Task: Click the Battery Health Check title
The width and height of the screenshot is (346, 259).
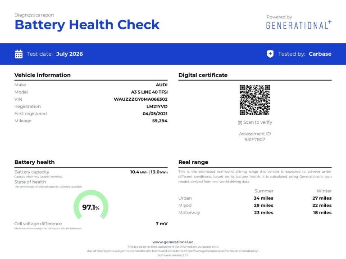Action: [x=87, y=25]
